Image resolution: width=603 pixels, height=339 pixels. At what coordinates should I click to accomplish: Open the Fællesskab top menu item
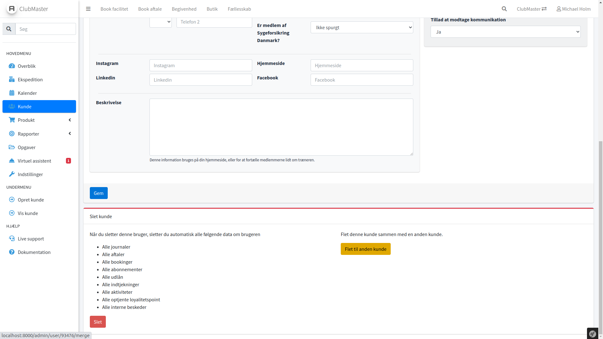tap(239, 9)
